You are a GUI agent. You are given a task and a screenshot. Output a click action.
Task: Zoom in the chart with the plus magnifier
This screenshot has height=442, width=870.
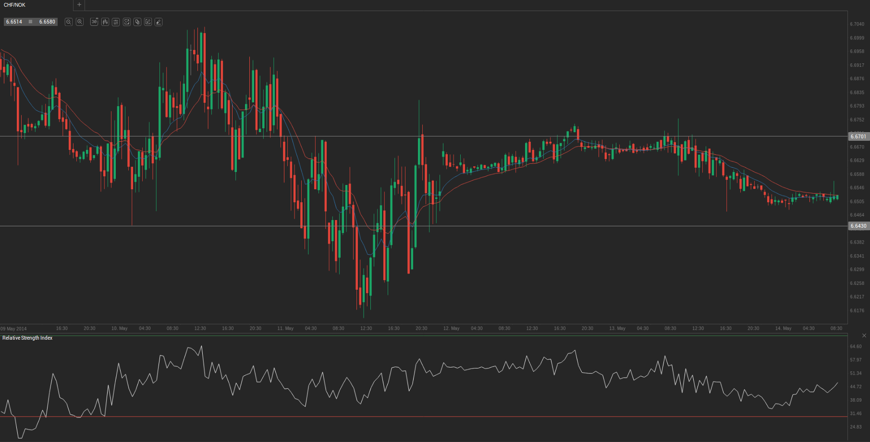point(80,22)
